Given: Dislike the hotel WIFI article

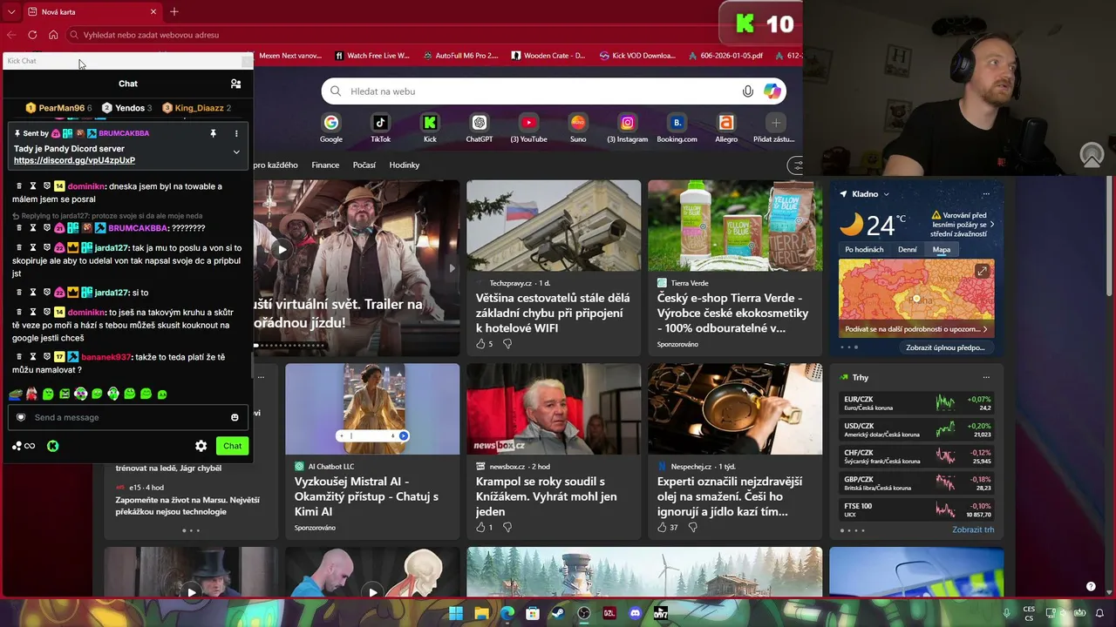Looking at the screenshot, I should [x=507, y=344].
